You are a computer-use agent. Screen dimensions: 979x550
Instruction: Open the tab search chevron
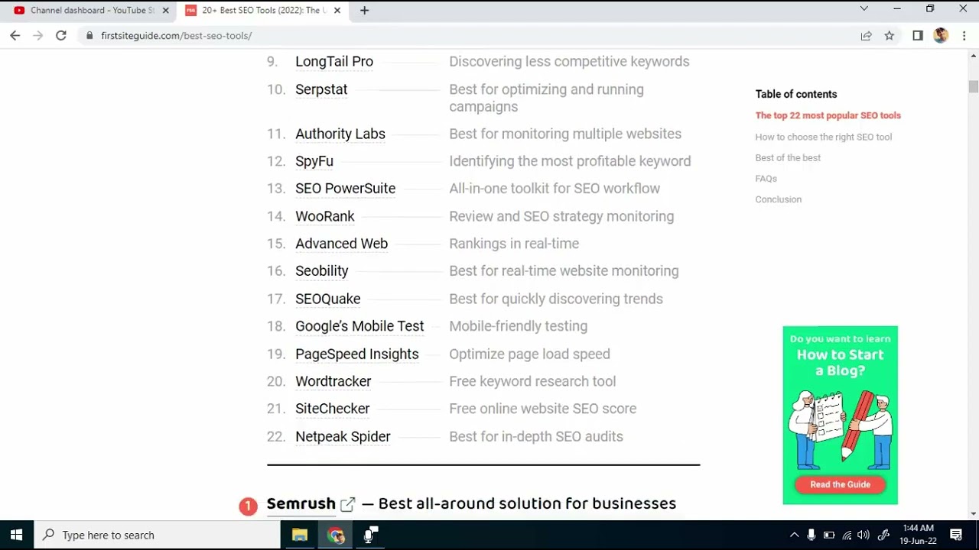point(865,10)
